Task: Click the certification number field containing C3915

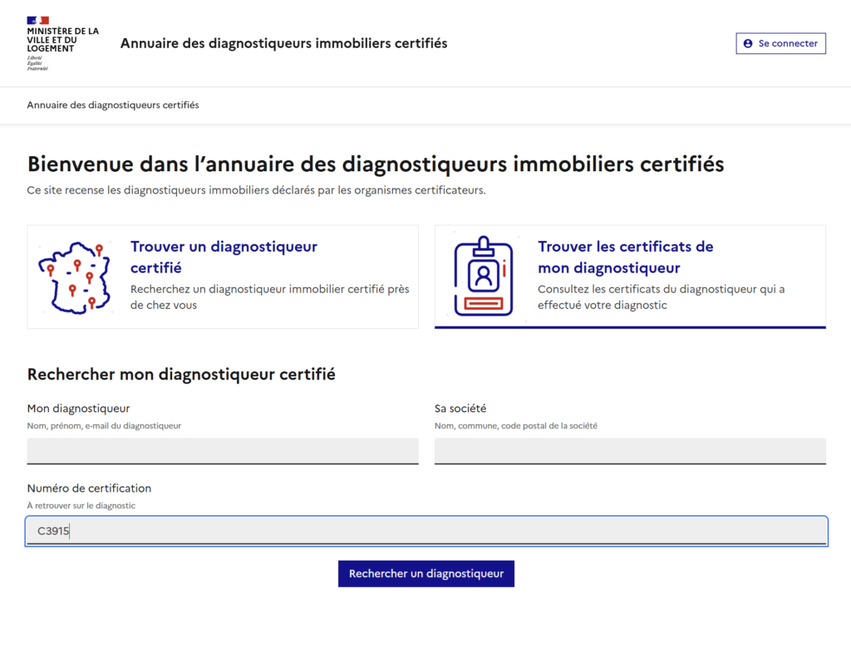Action: (x=425, y=531)
